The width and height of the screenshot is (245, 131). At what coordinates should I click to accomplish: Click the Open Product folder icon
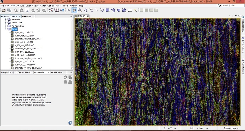(x=4, y=10)
